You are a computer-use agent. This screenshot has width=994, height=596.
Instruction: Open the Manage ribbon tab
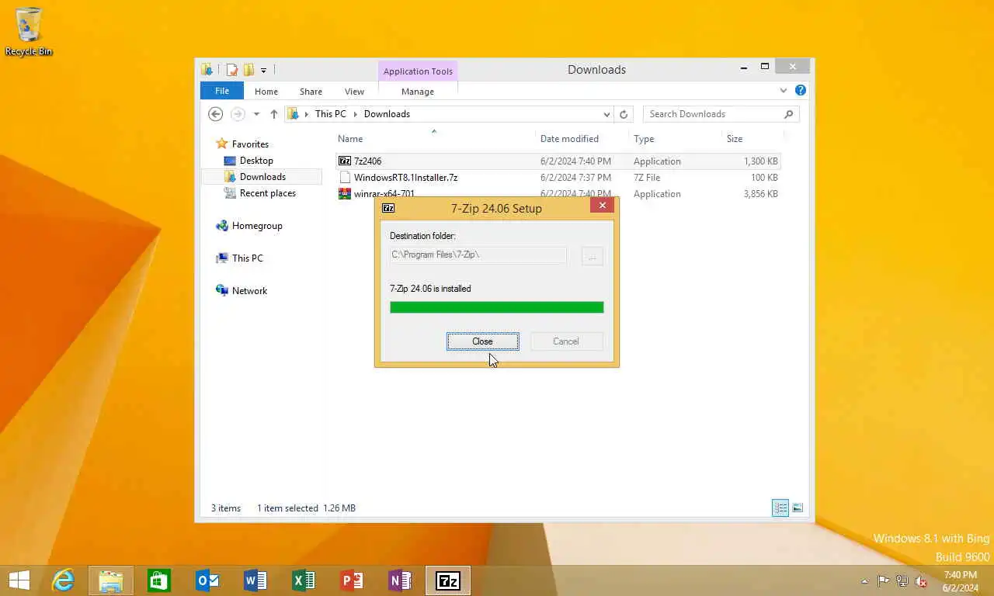coord(418,92)
